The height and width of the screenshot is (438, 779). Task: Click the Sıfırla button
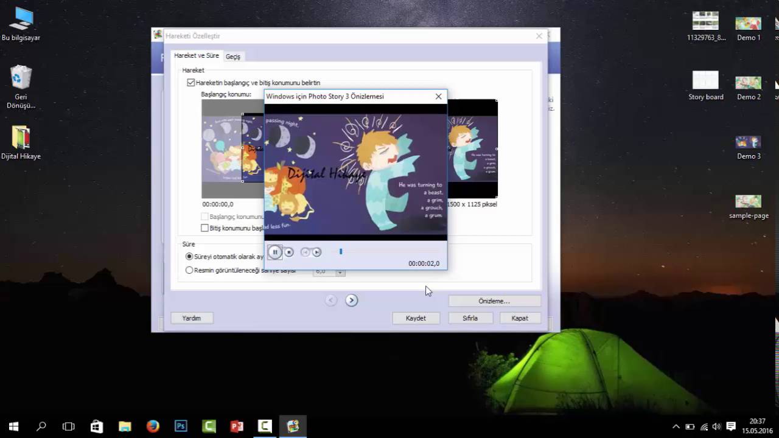[470, 318]
